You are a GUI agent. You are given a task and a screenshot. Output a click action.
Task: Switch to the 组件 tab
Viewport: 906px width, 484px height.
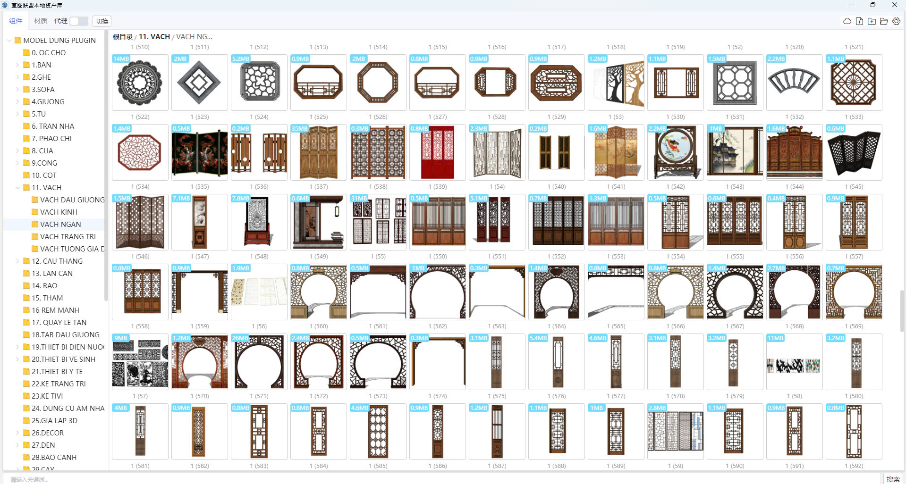point(16,21)
